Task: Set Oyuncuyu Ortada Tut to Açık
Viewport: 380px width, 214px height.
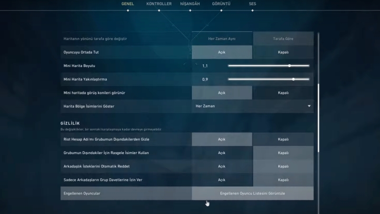Action: pyautogui.click(x=222, y=52)
